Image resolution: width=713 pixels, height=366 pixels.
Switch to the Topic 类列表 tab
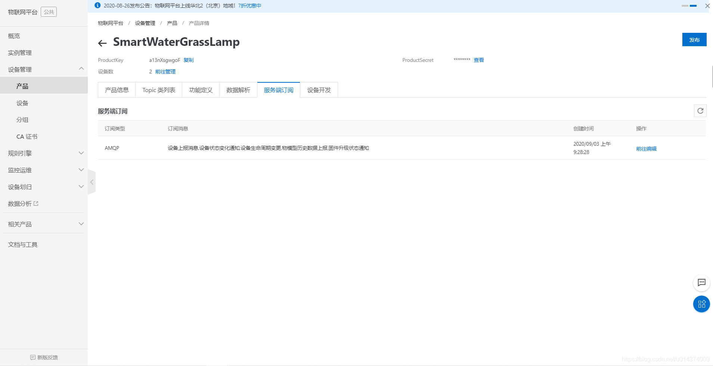159,90
